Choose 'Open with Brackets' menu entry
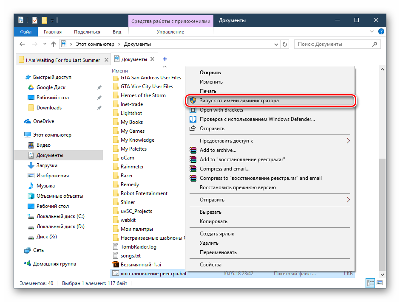 (x=221, y=110)
